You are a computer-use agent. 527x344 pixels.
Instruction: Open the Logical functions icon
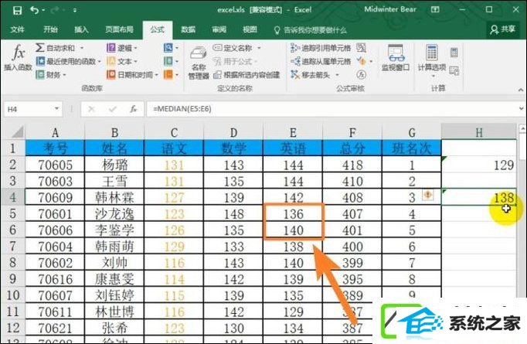point(111,48)
